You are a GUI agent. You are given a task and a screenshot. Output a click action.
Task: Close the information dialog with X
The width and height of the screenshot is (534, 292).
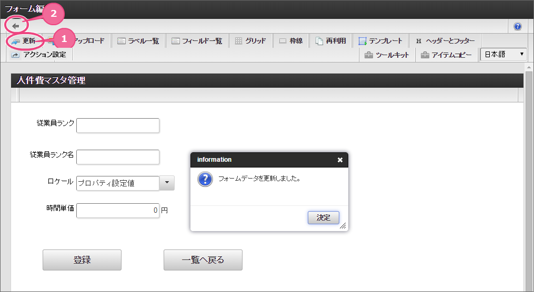pos(340,160)
